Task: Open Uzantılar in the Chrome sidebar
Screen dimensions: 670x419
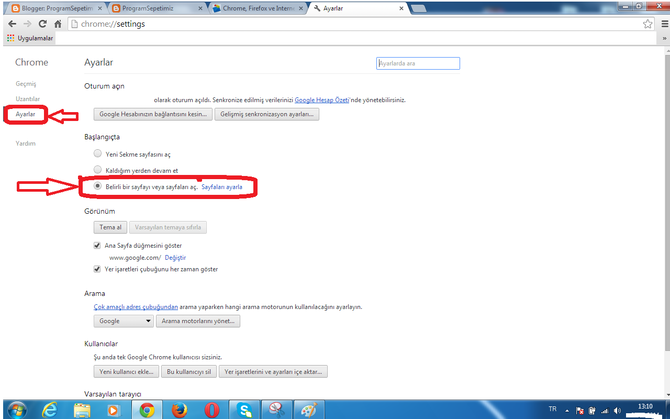Action: [x=28, y=99]
